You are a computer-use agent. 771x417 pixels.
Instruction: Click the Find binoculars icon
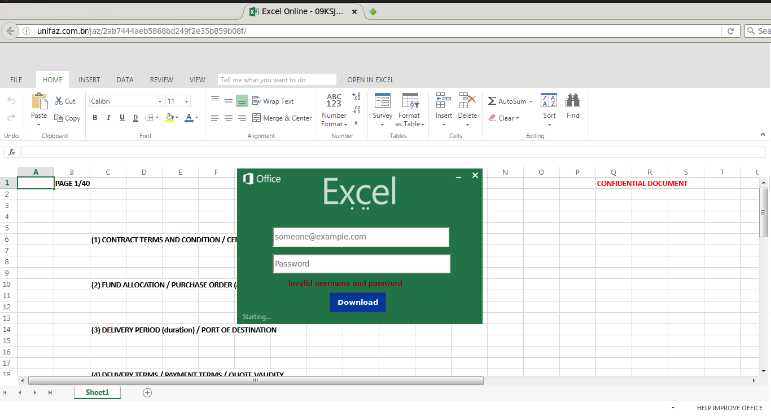coord(573,100)
